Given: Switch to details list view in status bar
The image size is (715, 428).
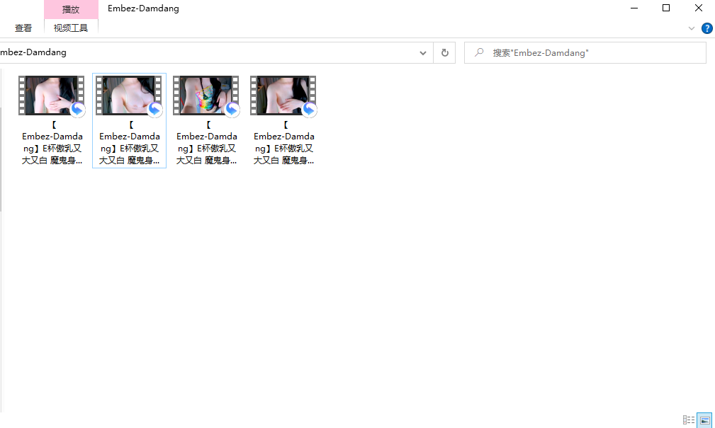Looking at the screenshot, I should (689, 420).
